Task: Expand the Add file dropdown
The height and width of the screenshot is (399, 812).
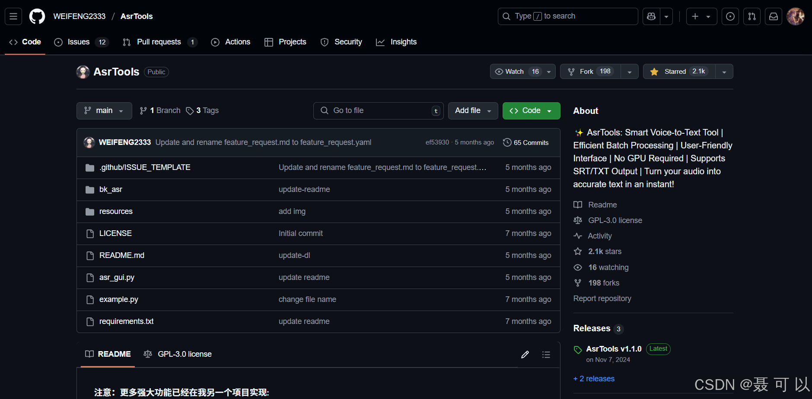Action: (x=473, y=111)
